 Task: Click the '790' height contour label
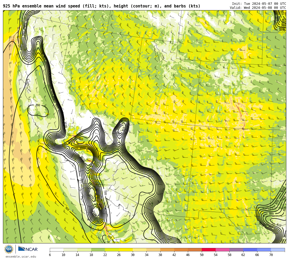point(38,105)
